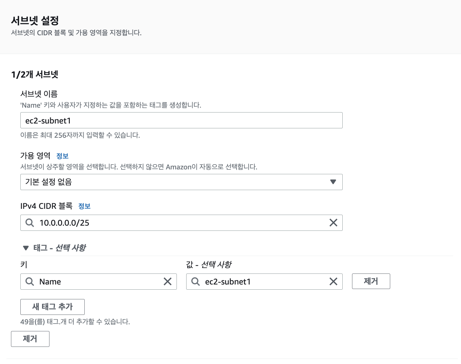The image size is (461, 364).
Task: Focus the tag value field showing ec2-subnet1
Action: pyautogui.click(x=264, y=282)
